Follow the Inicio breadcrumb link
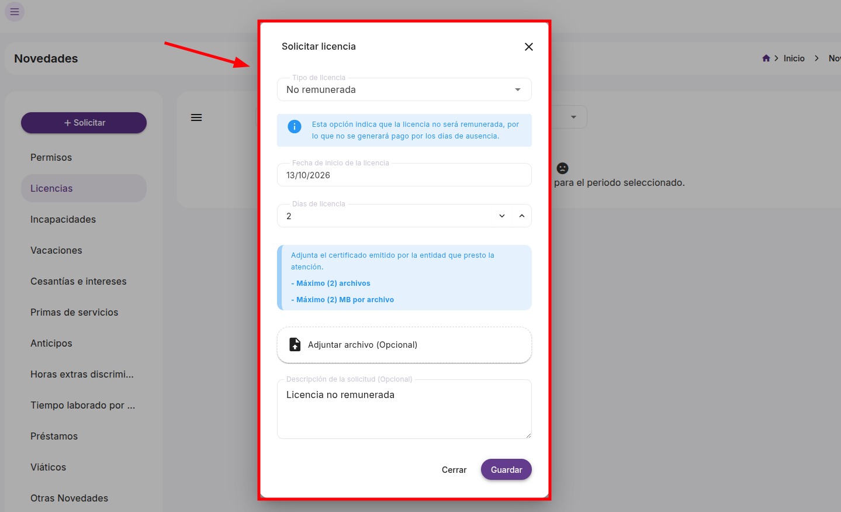 click(794, 58)
